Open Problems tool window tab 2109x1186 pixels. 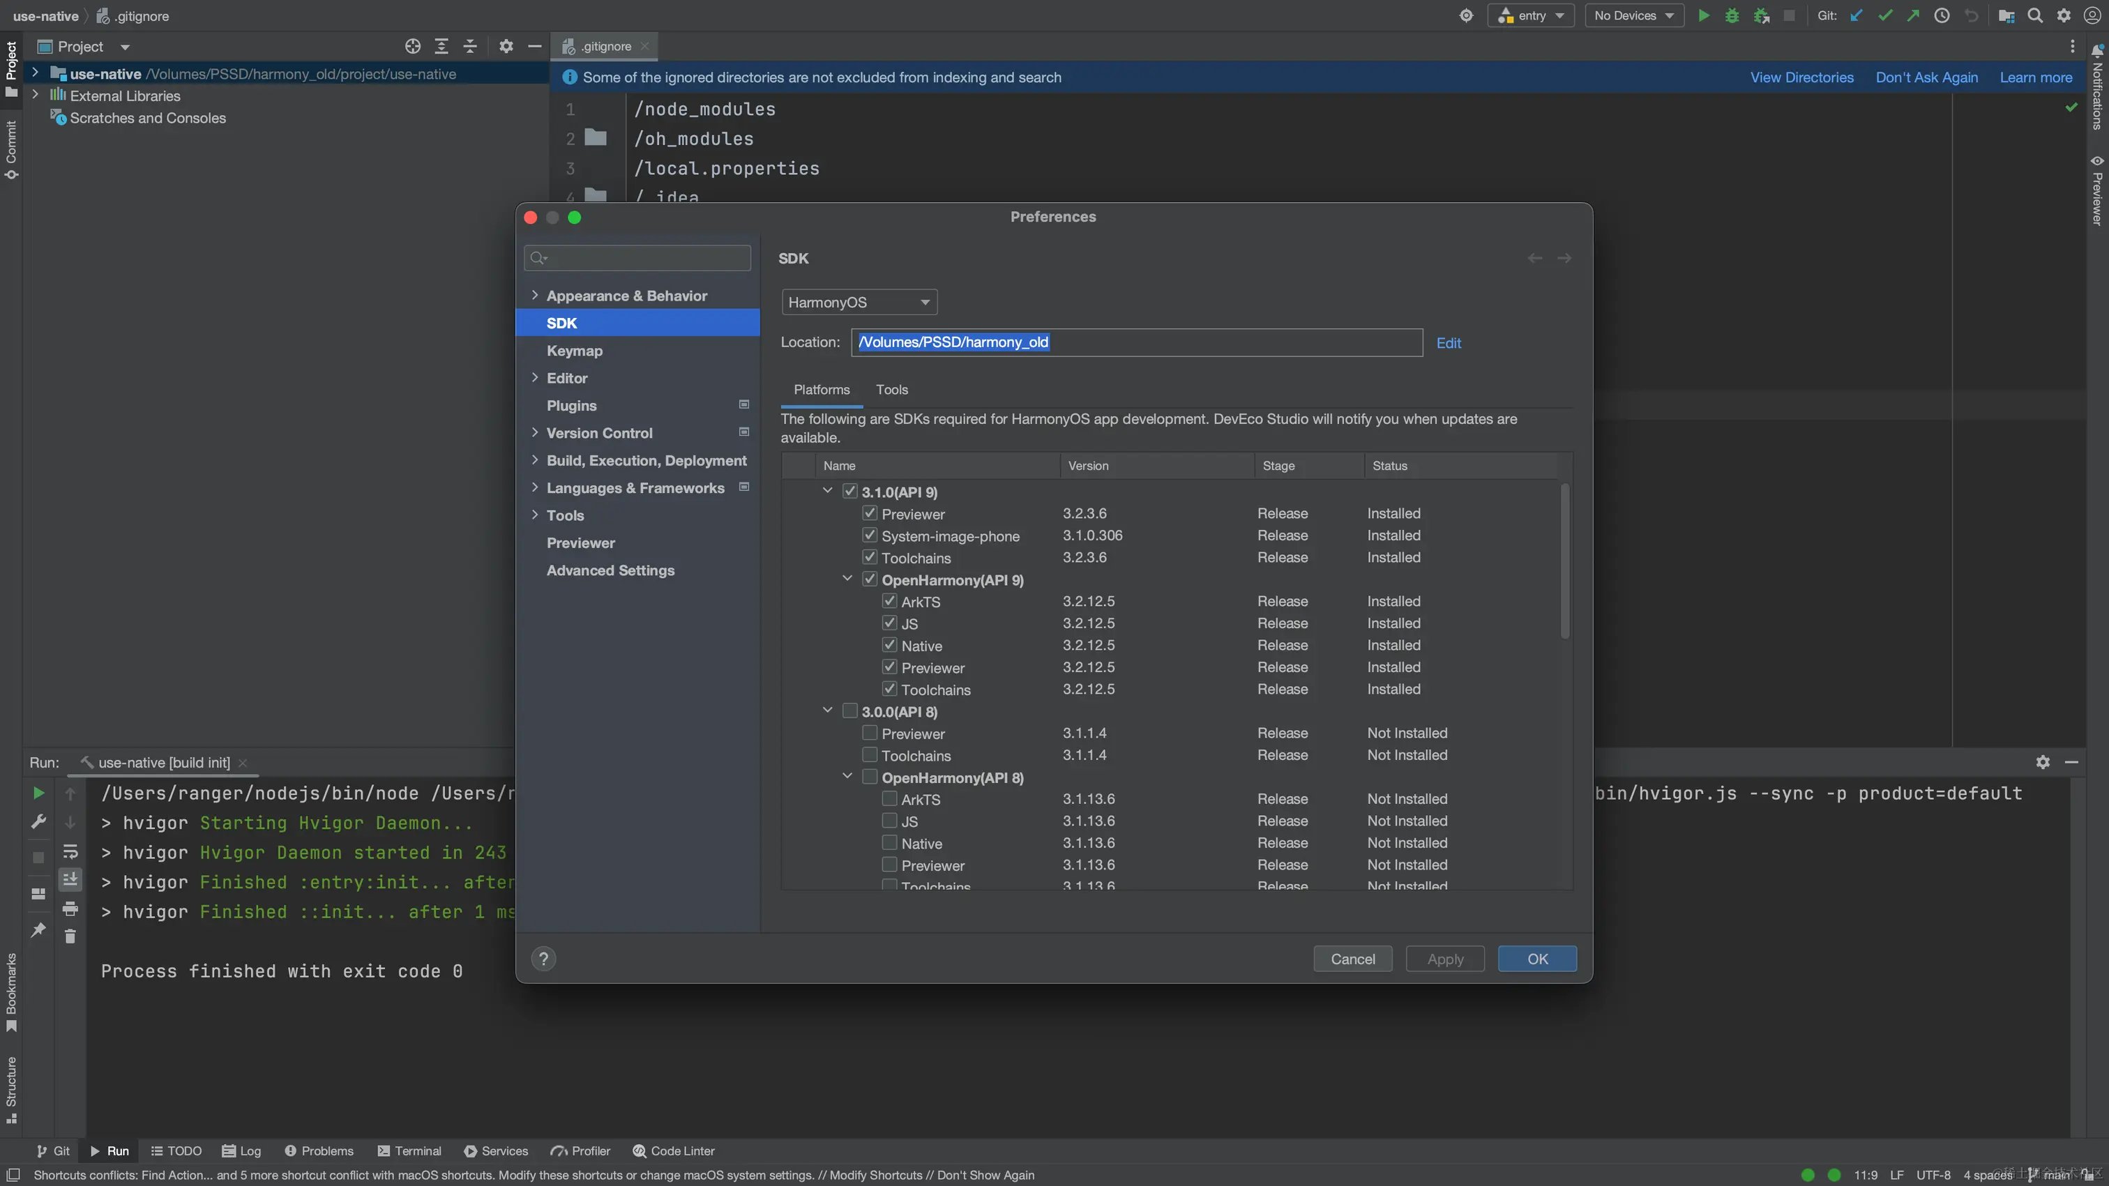pos(319,1151)
